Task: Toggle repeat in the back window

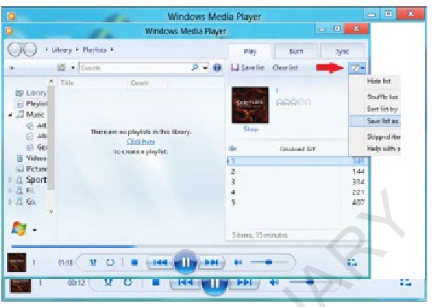Action: pyautogui.click(x=127, y=282)
